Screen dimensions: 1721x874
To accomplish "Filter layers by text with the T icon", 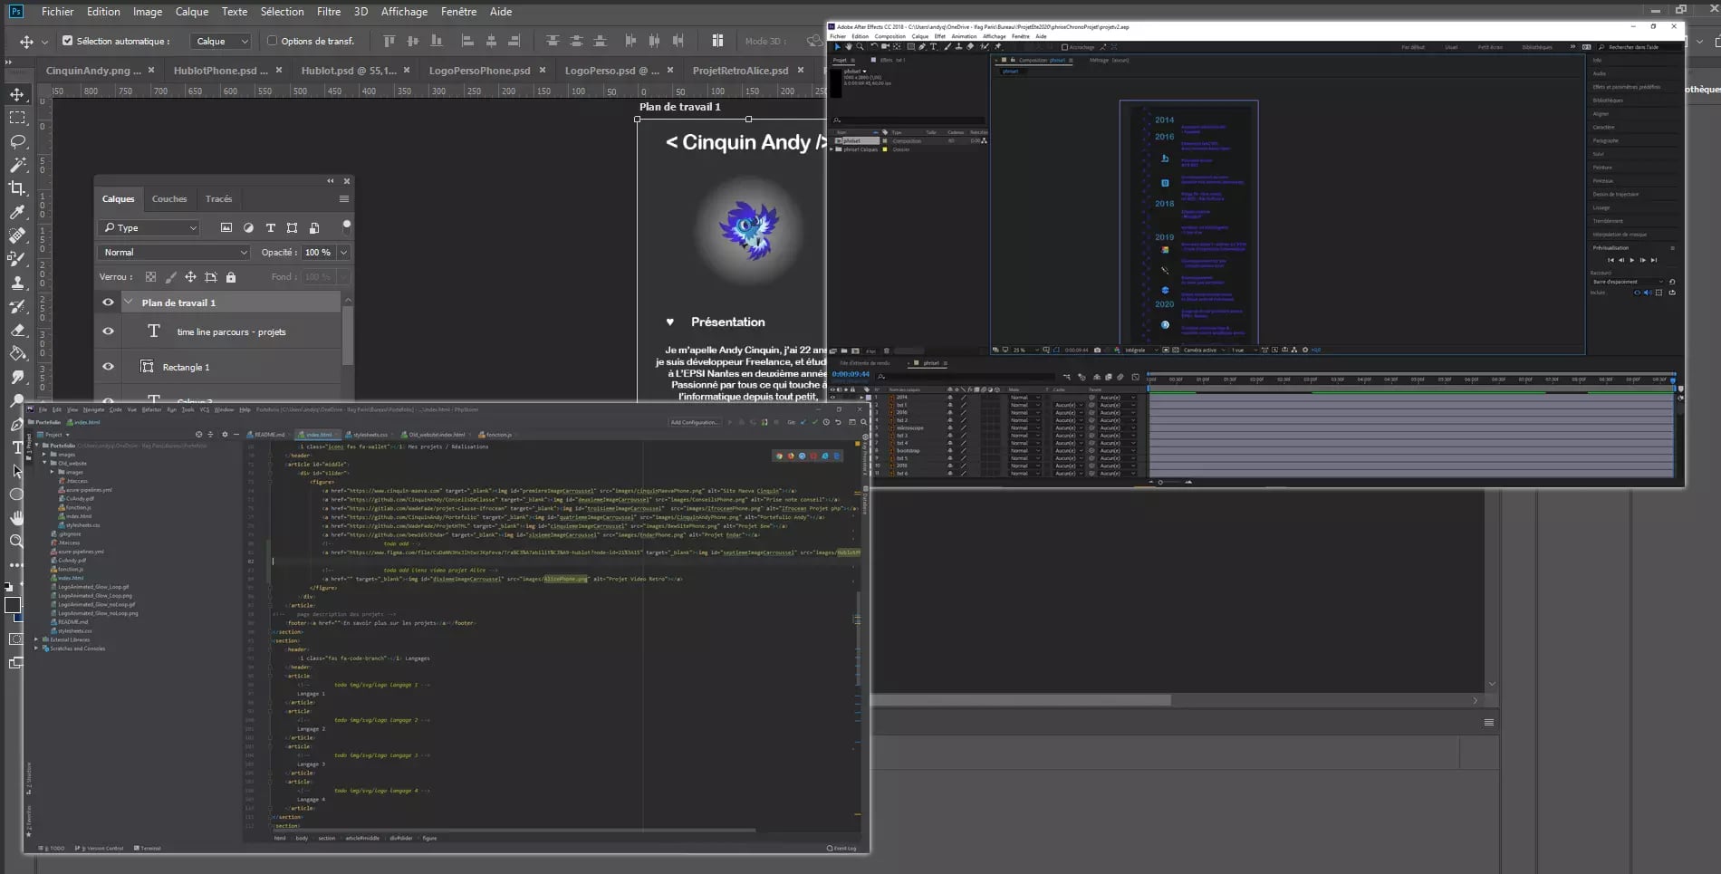I will coord(270,227).
